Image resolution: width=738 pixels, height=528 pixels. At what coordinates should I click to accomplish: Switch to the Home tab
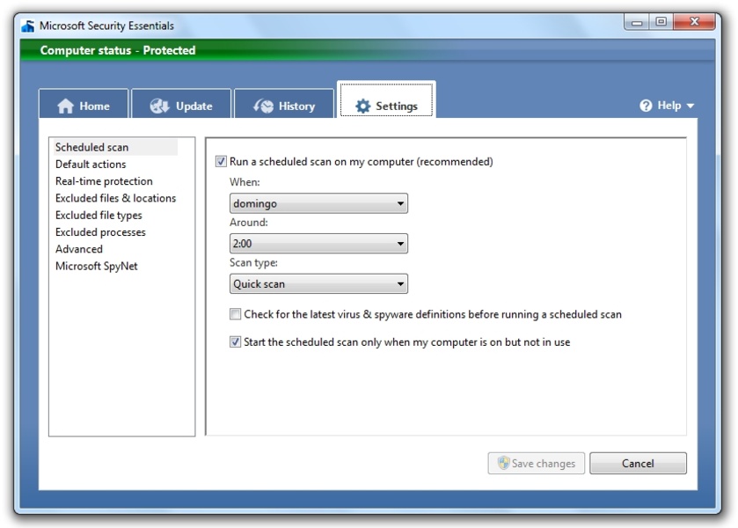point(84,104)
